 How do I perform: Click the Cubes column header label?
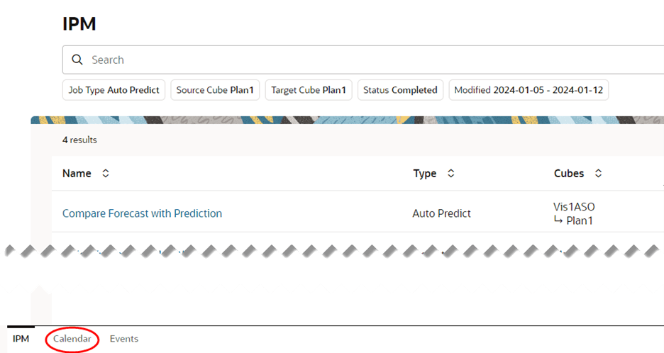coord(569,174)
